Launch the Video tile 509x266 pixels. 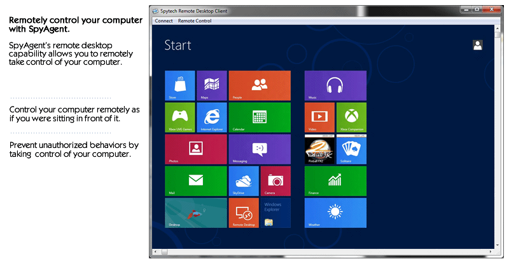point(319,117)
